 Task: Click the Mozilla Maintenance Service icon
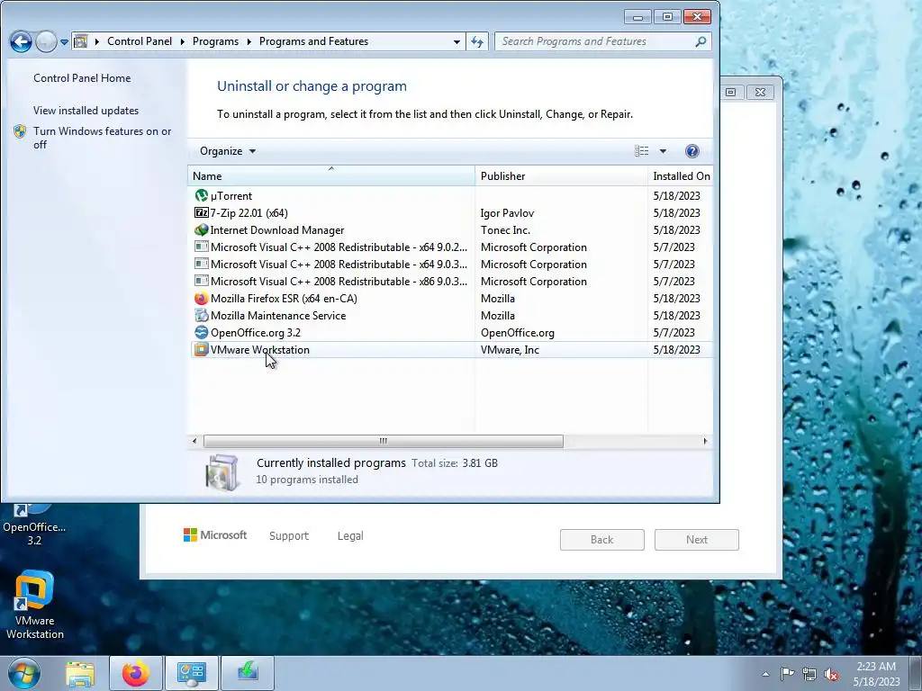tap(201, 316)
